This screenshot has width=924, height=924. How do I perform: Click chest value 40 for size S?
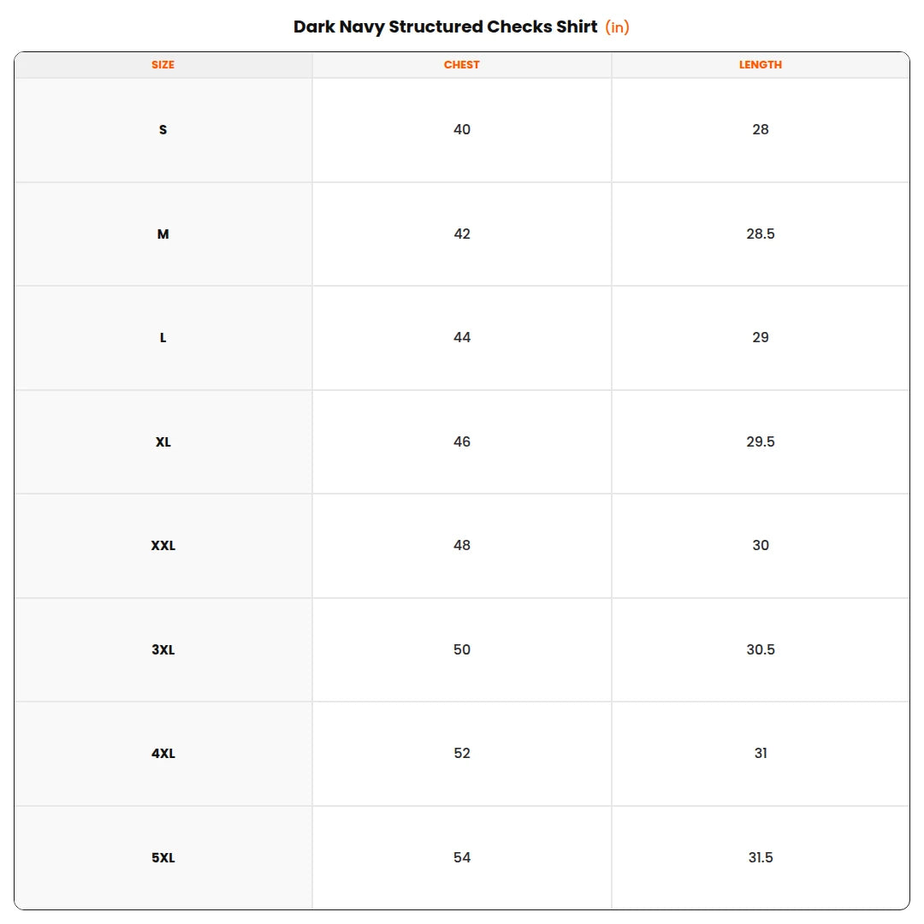click(462, 130)
